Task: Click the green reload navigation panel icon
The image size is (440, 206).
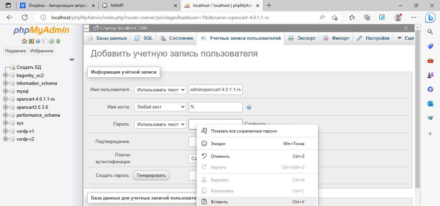Action: point(58,41)
